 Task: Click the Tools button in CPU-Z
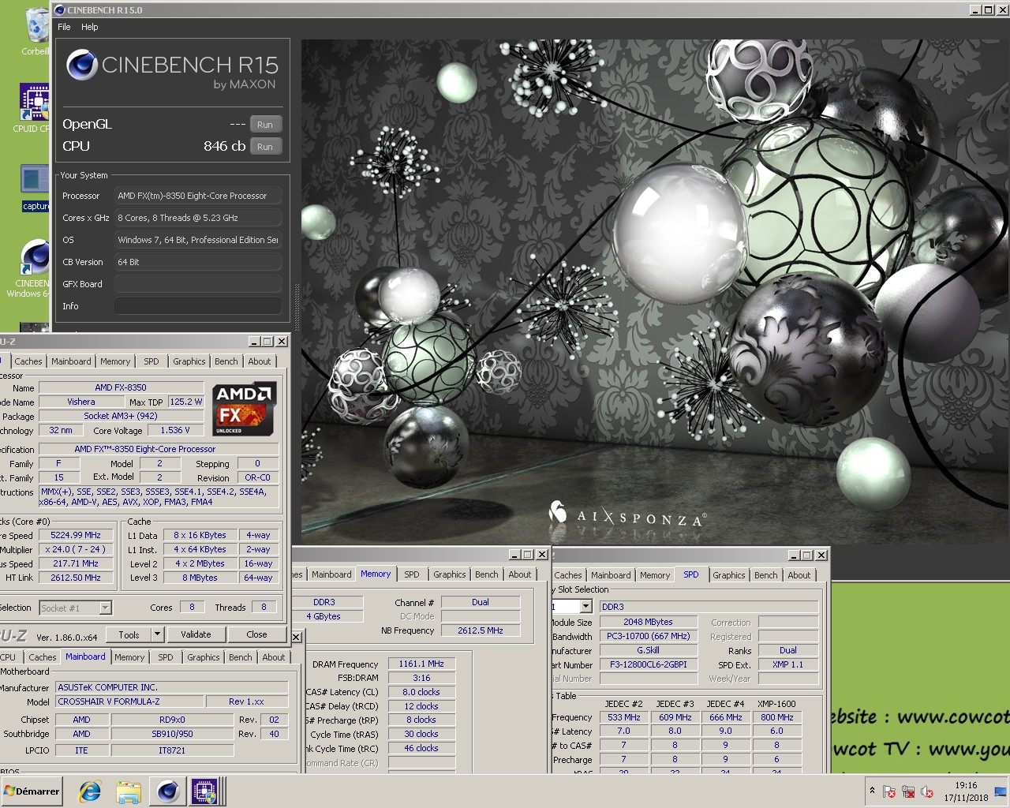[129, 634]
